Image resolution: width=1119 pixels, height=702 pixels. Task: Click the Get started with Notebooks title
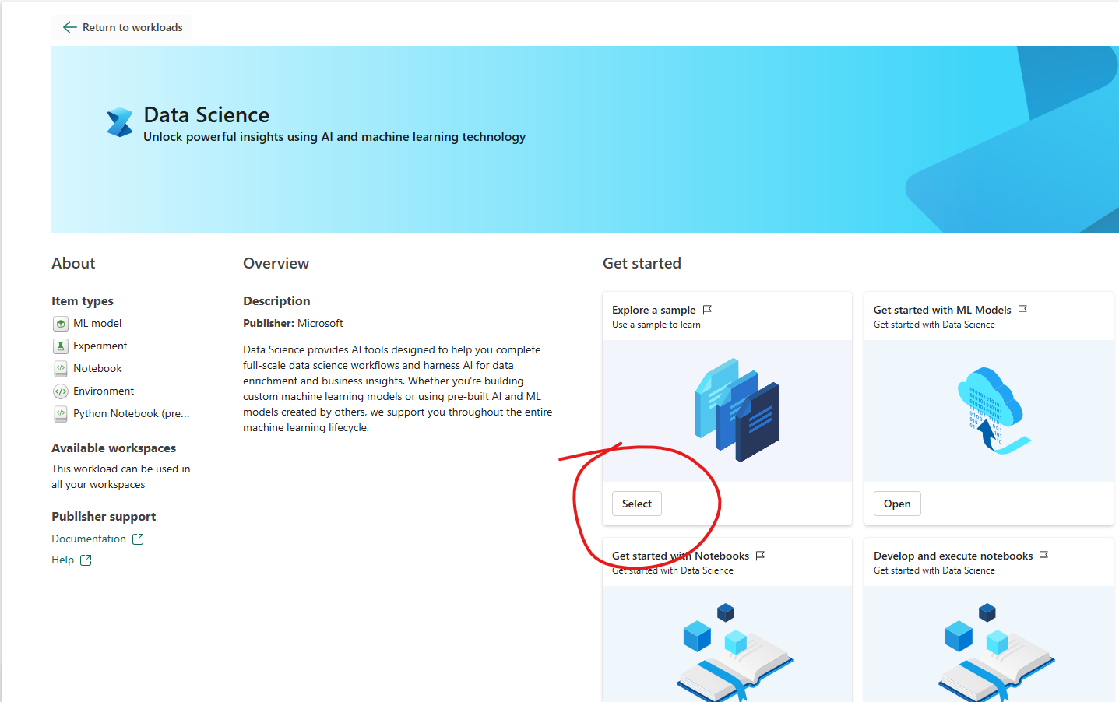(681, 556)
